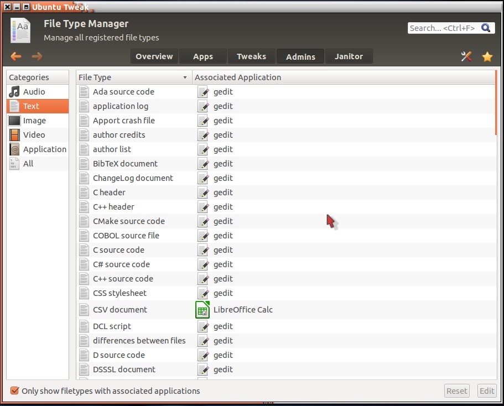The height and width of the screenshot is (406, 504).
Task: Click the Reset button
Action: pos(457,391)
